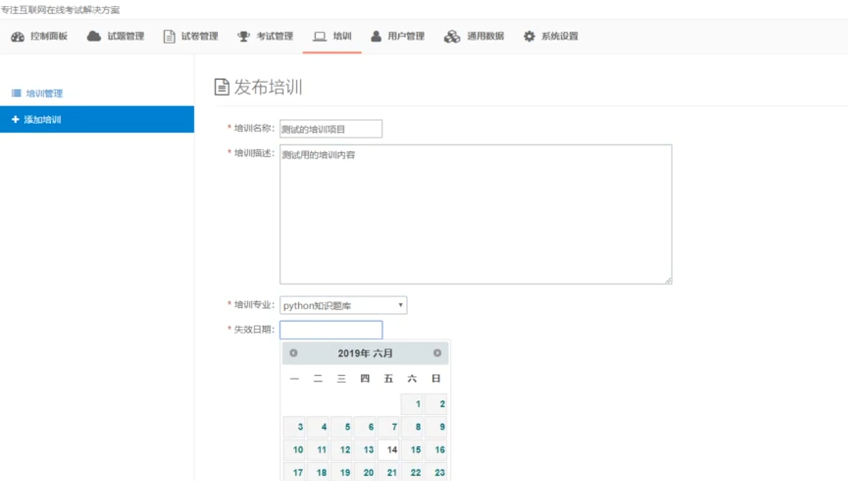
Task: Pick June 23 in the calendar
Action: click(437, 472)
